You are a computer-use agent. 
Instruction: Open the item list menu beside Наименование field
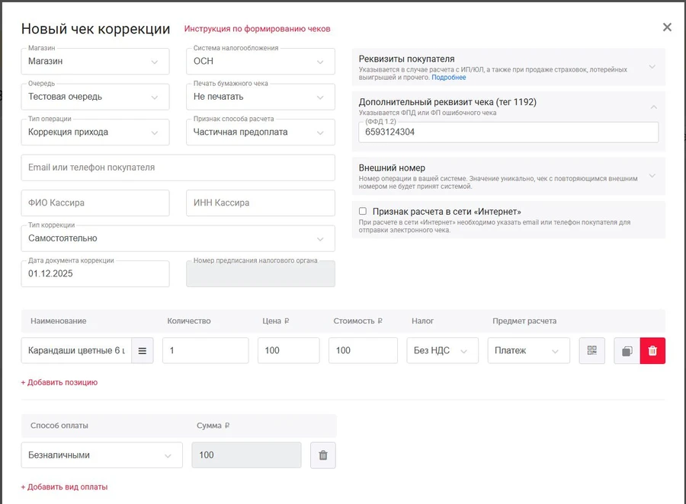[x=142, y=351]
